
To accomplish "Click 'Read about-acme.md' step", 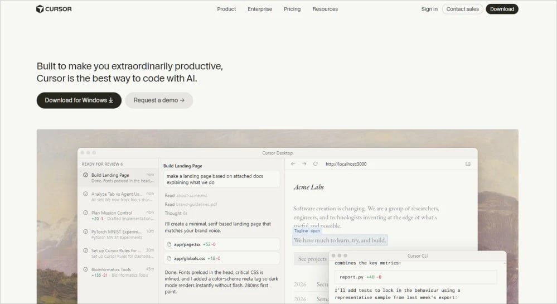I will 186,196.
